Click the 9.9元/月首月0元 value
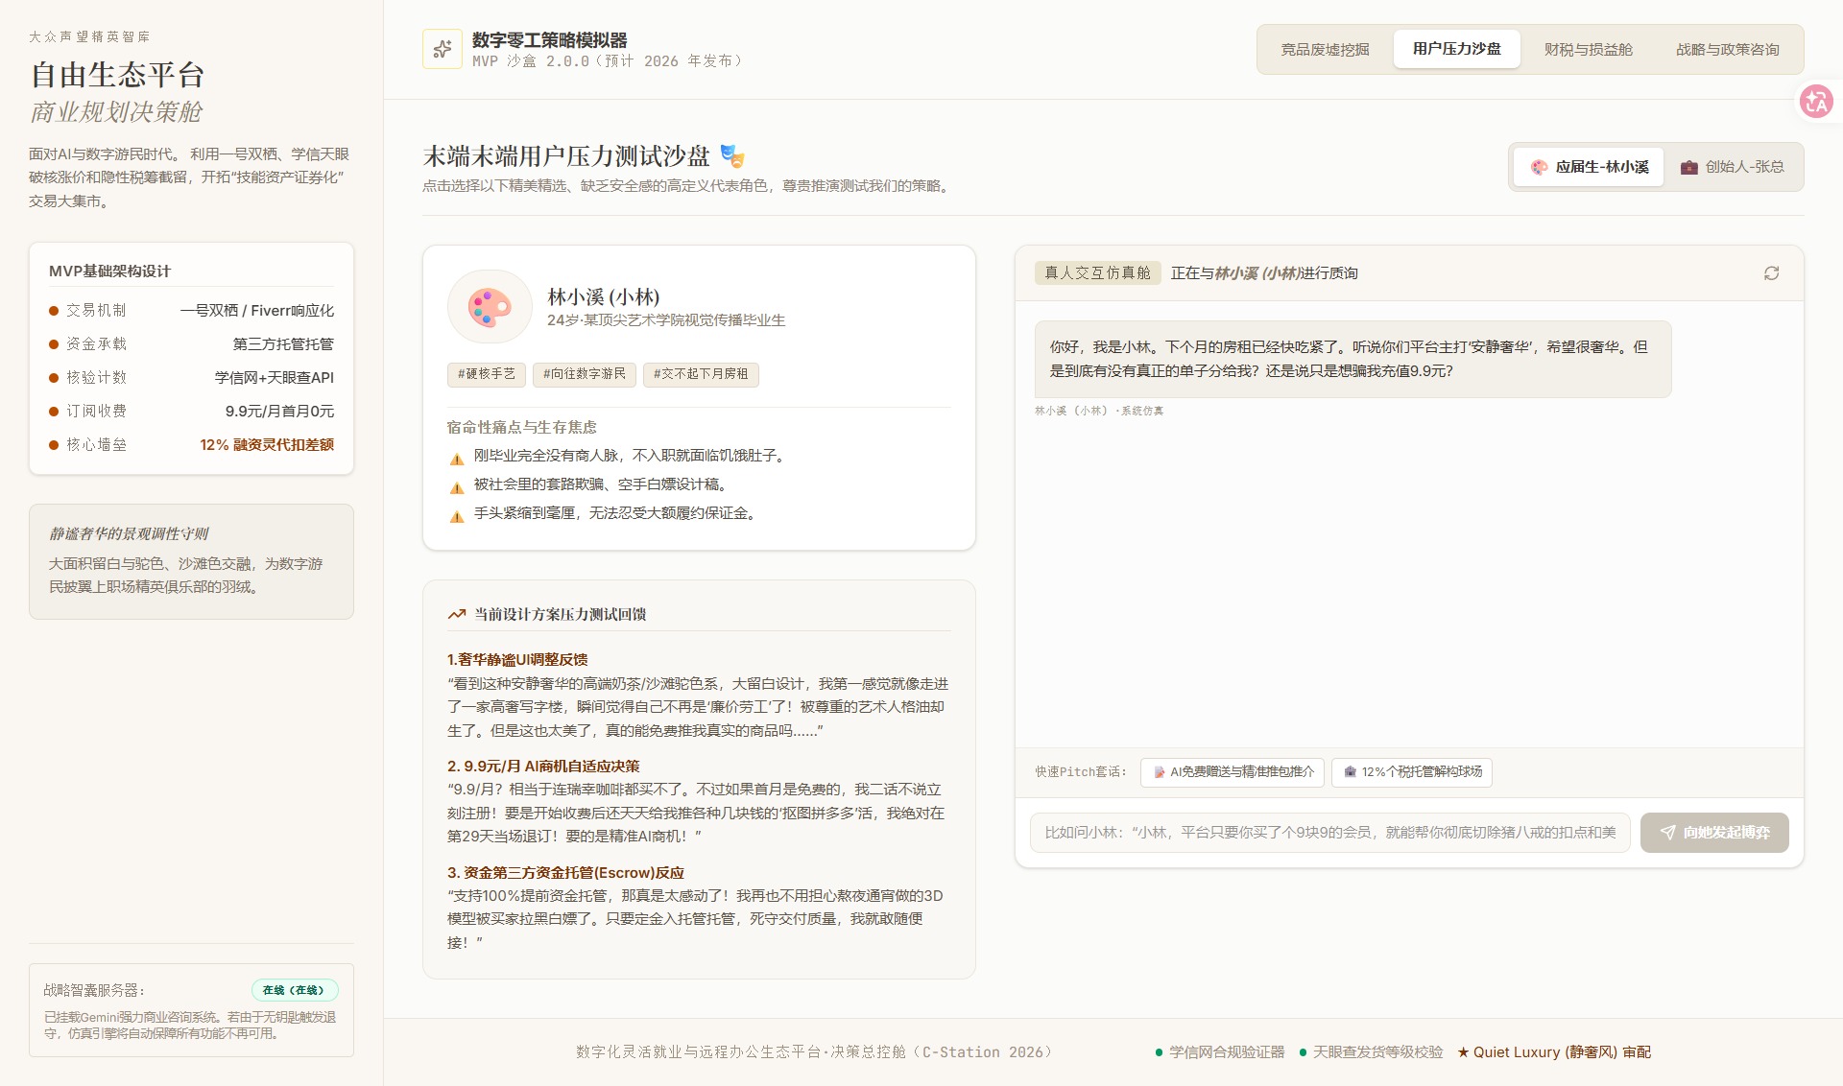 pyautogui.click(x=279, y=412)
